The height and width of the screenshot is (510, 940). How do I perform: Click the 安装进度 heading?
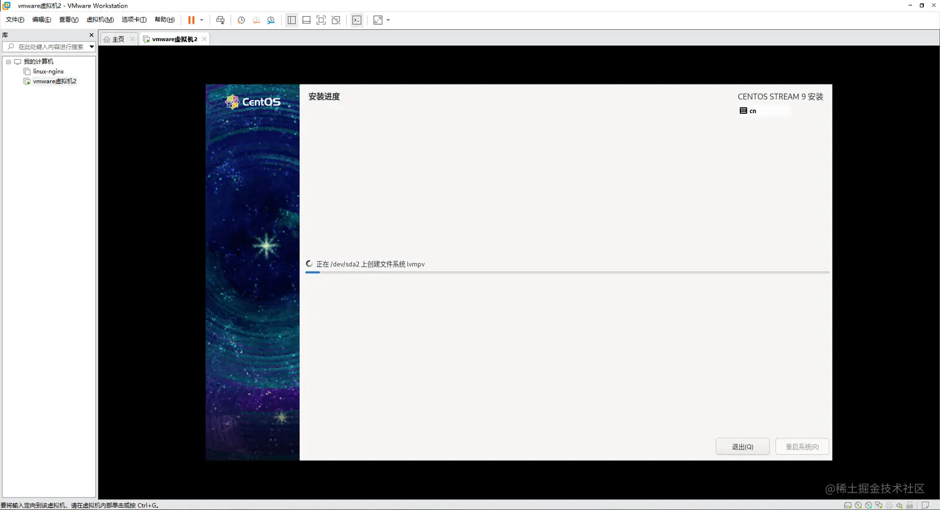pyautogui.click(x=324, y=96)
